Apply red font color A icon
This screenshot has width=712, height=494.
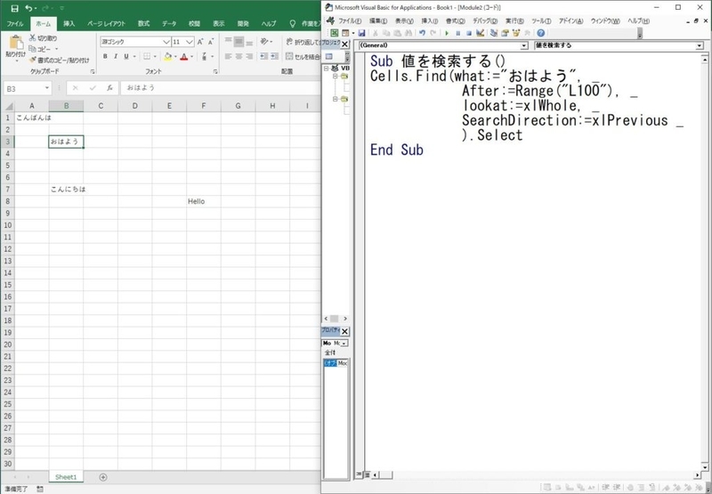[x=184, y=56]
